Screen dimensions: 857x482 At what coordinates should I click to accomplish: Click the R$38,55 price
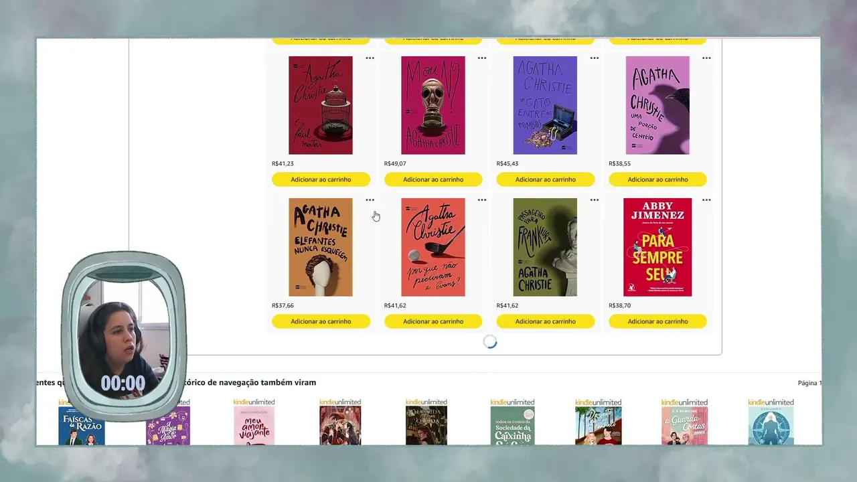tap(619, 163)
